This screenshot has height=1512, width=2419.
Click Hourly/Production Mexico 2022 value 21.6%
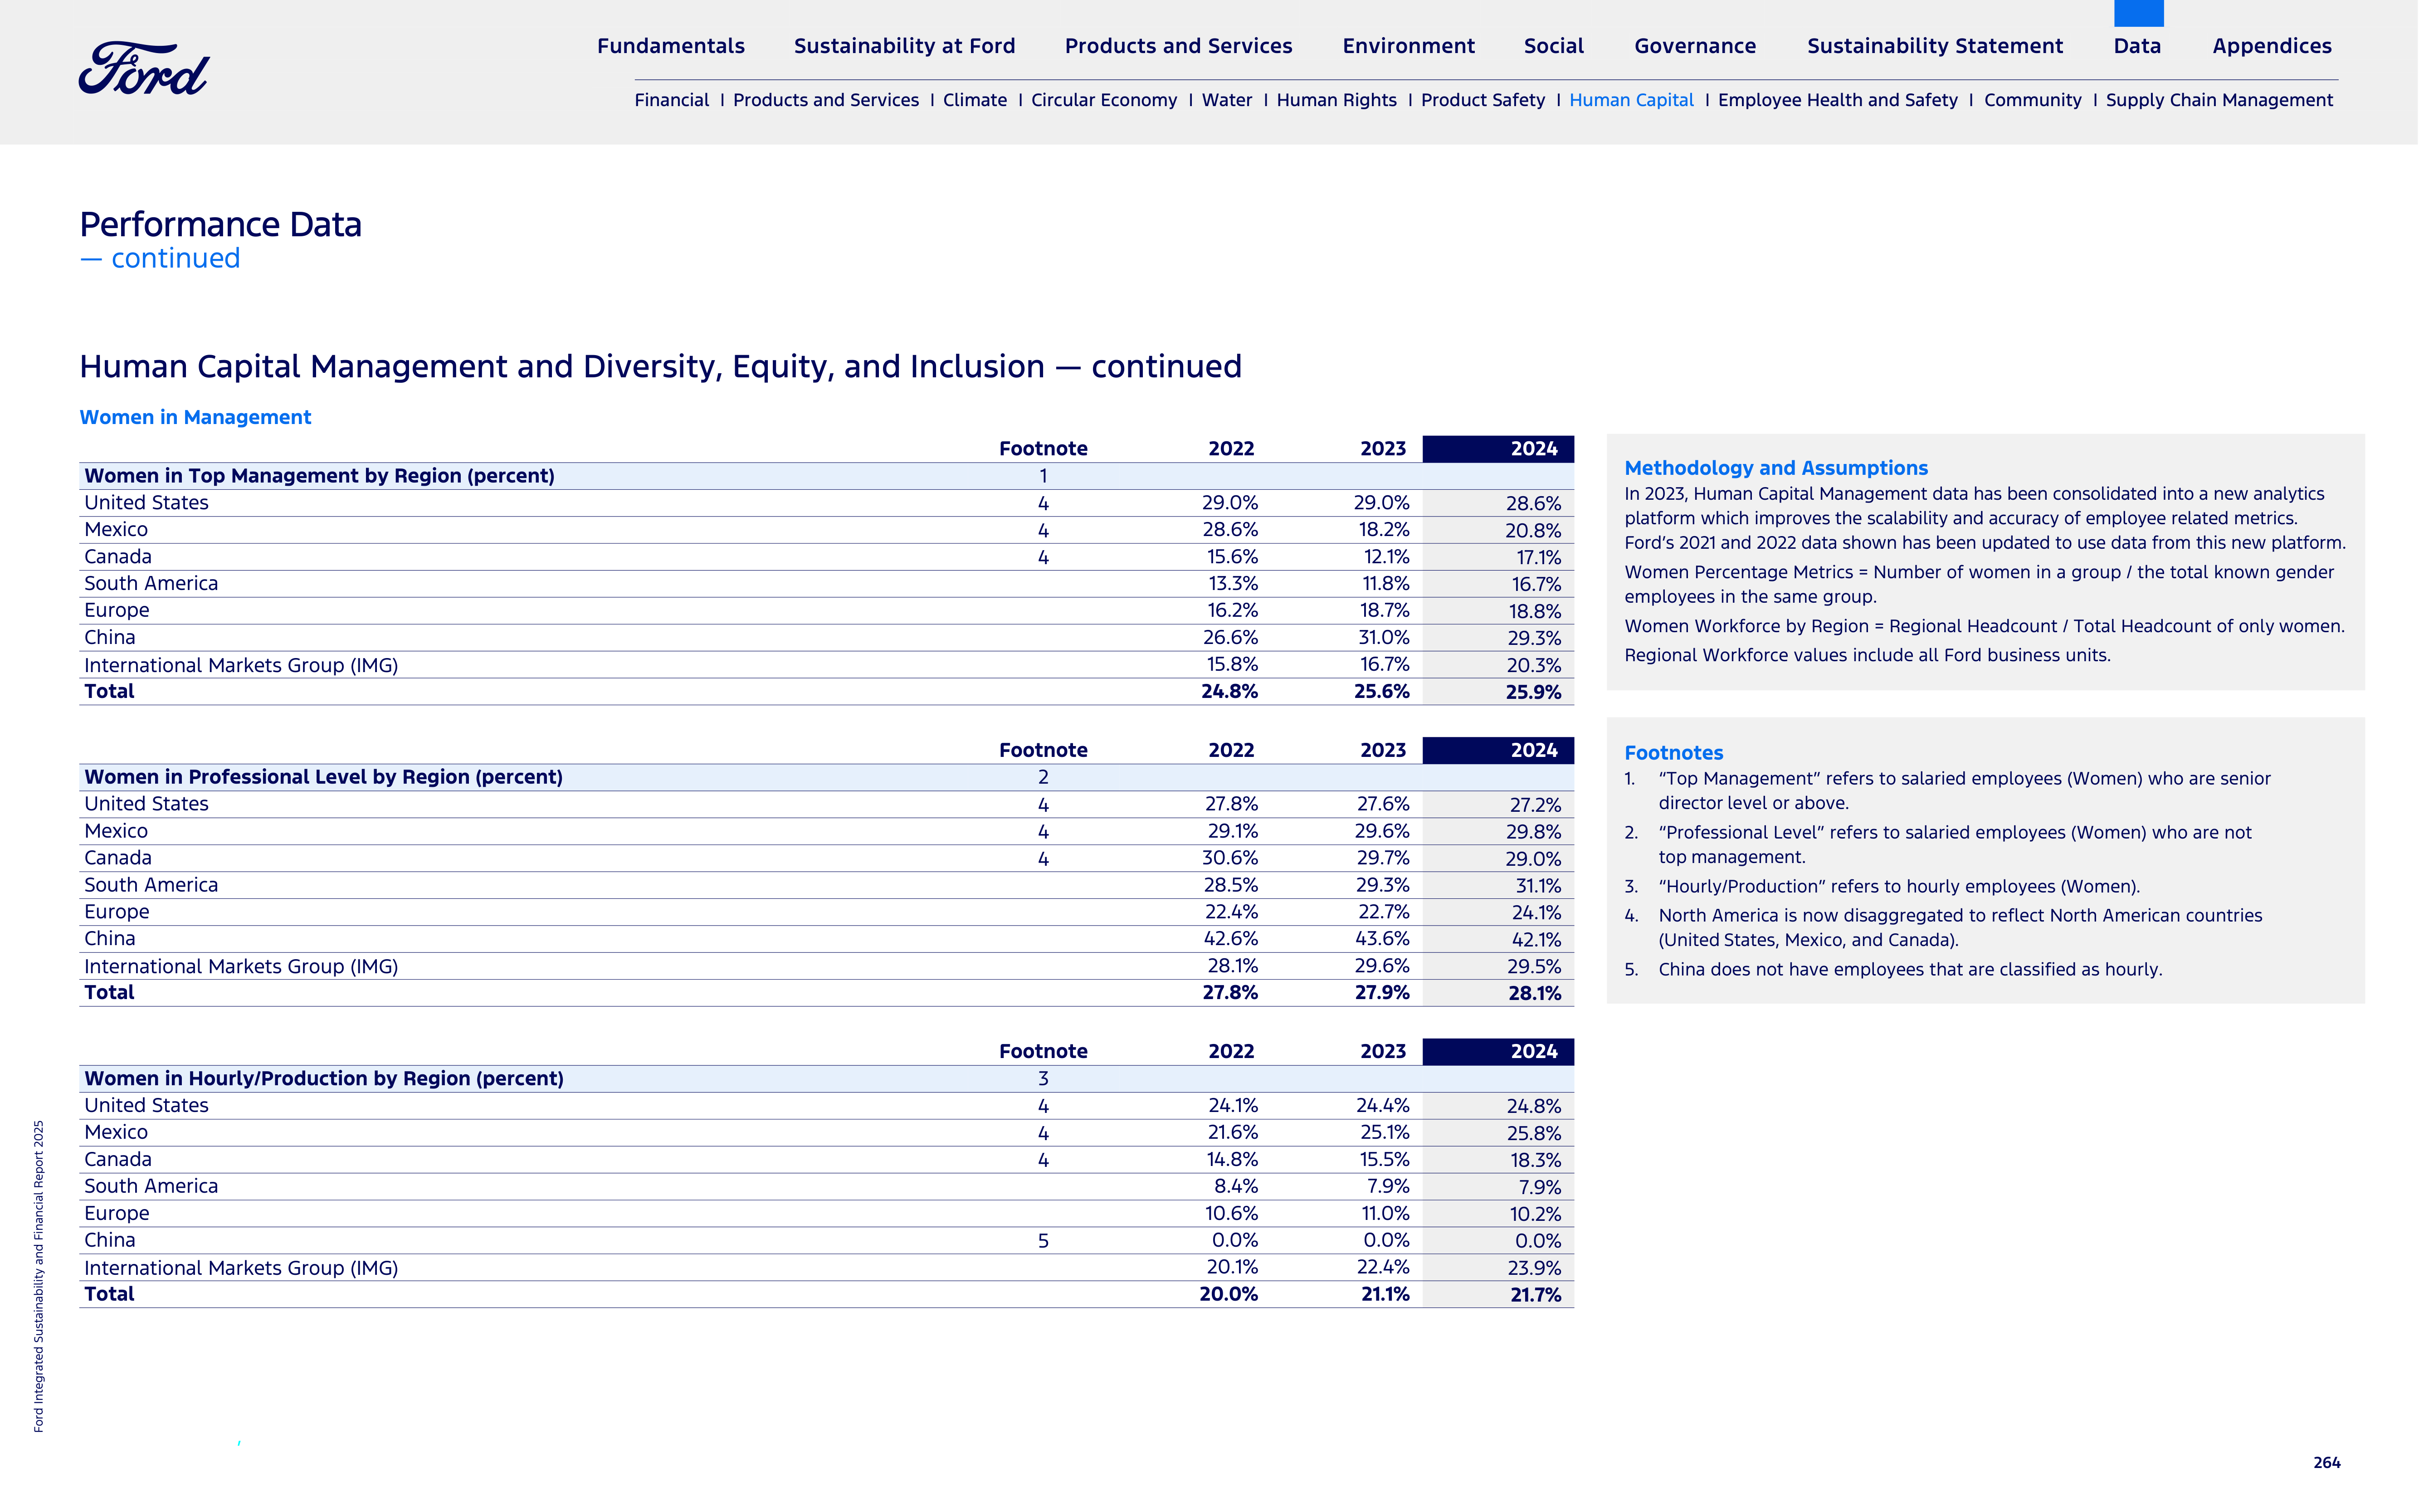(1232, 1132)
